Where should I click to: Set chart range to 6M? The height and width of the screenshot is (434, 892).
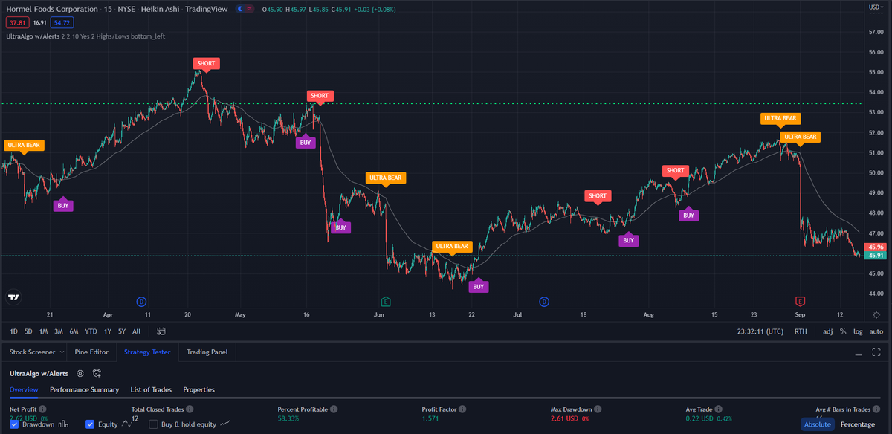tap(74, 331)
